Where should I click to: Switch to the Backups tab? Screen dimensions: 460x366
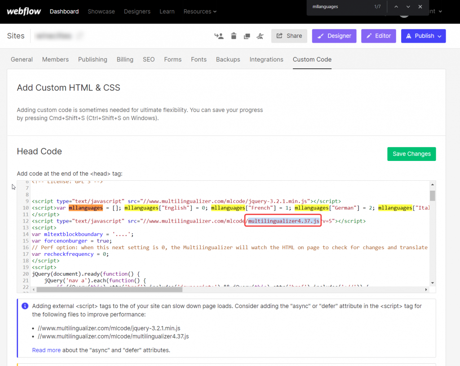tap(228, 59)
